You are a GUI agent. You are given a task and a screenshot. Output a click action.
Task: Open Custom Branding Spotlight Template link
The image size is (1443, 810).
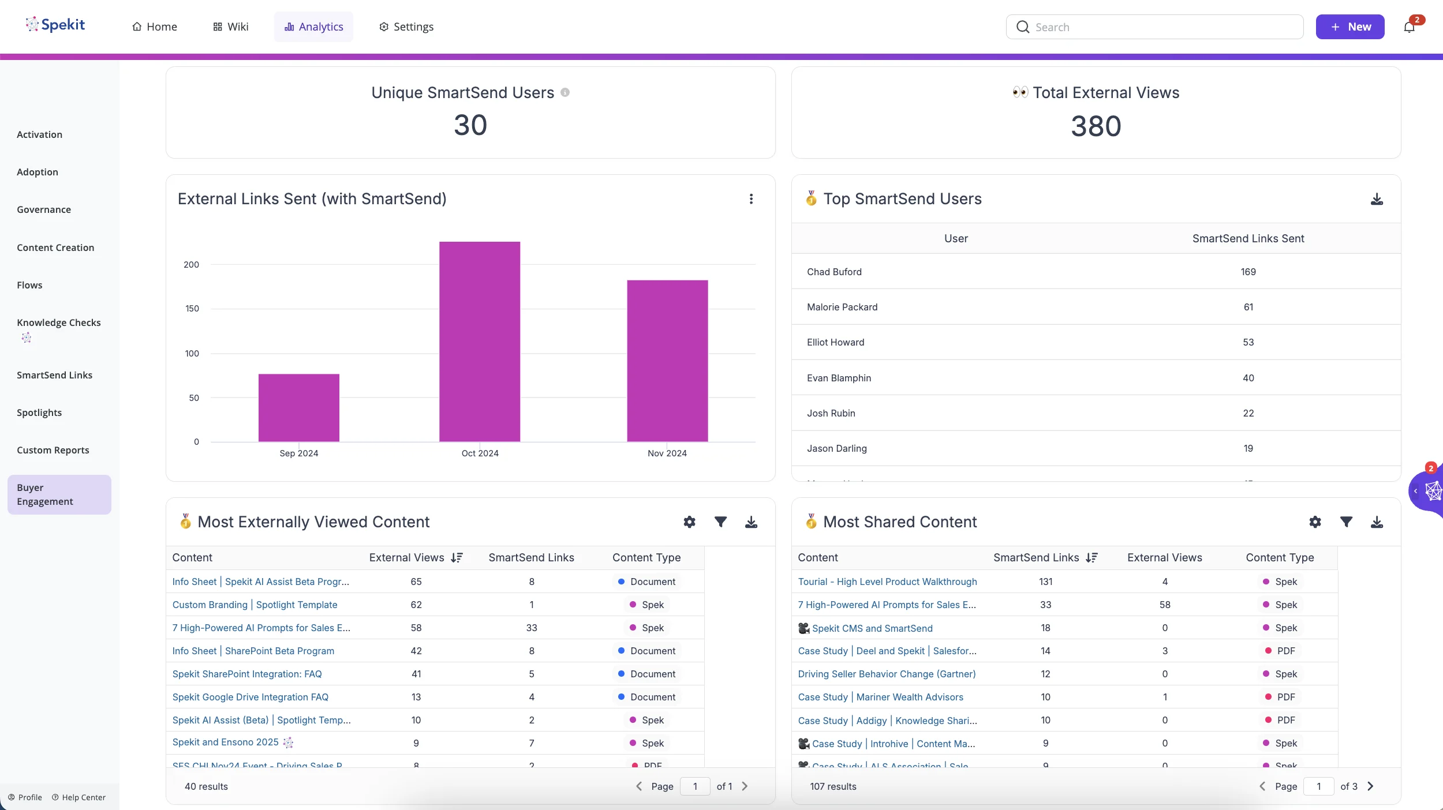(255, 605)
